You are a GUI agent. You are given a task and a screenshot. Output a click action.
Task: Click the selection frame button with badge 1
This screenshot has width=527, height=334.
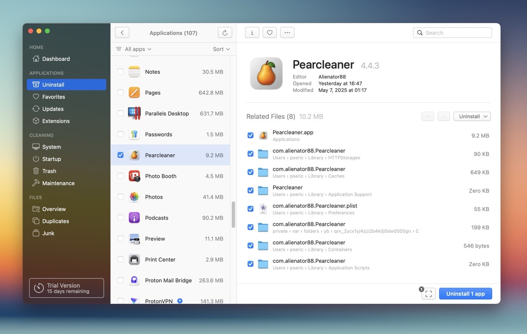click(429, 294)
